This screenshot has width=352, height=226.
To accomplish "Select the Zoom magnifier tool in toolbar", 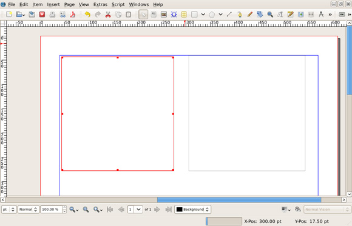I will pos(270,15).
